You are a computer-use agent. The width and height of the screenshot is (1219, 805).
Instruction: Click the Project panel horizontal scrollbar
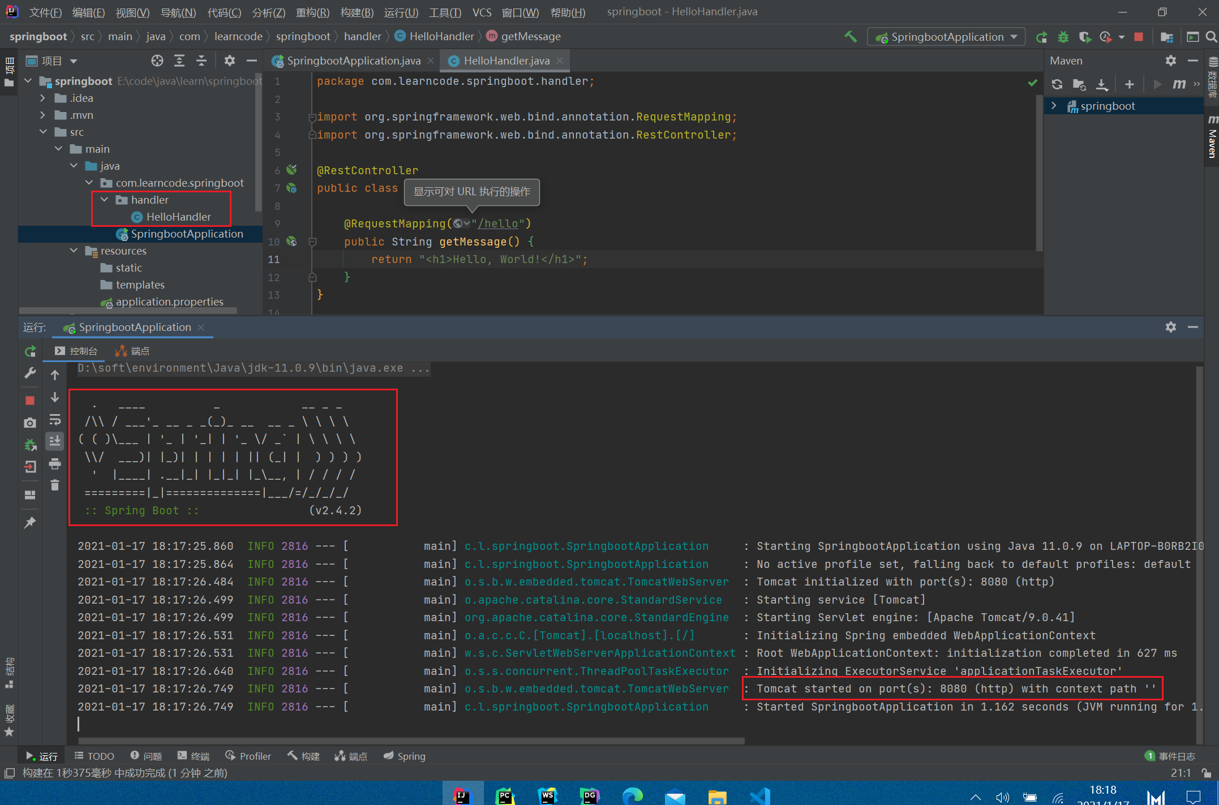128,310
